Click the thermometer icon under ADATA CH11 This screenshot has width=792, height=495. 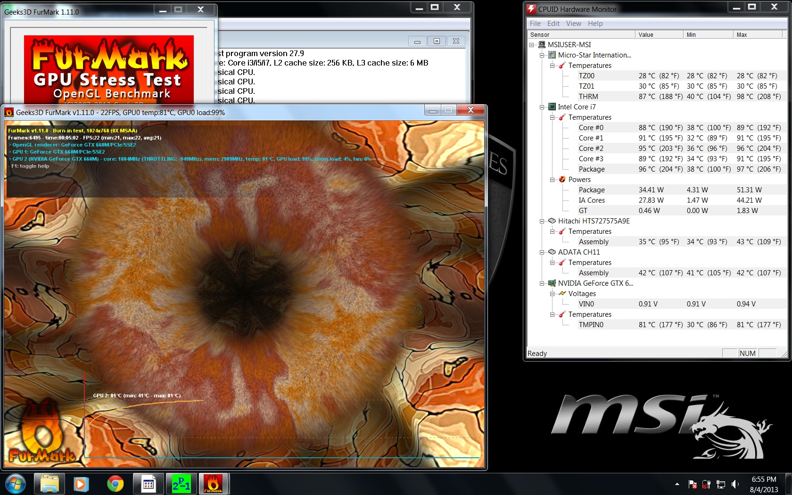pos(562,262)
